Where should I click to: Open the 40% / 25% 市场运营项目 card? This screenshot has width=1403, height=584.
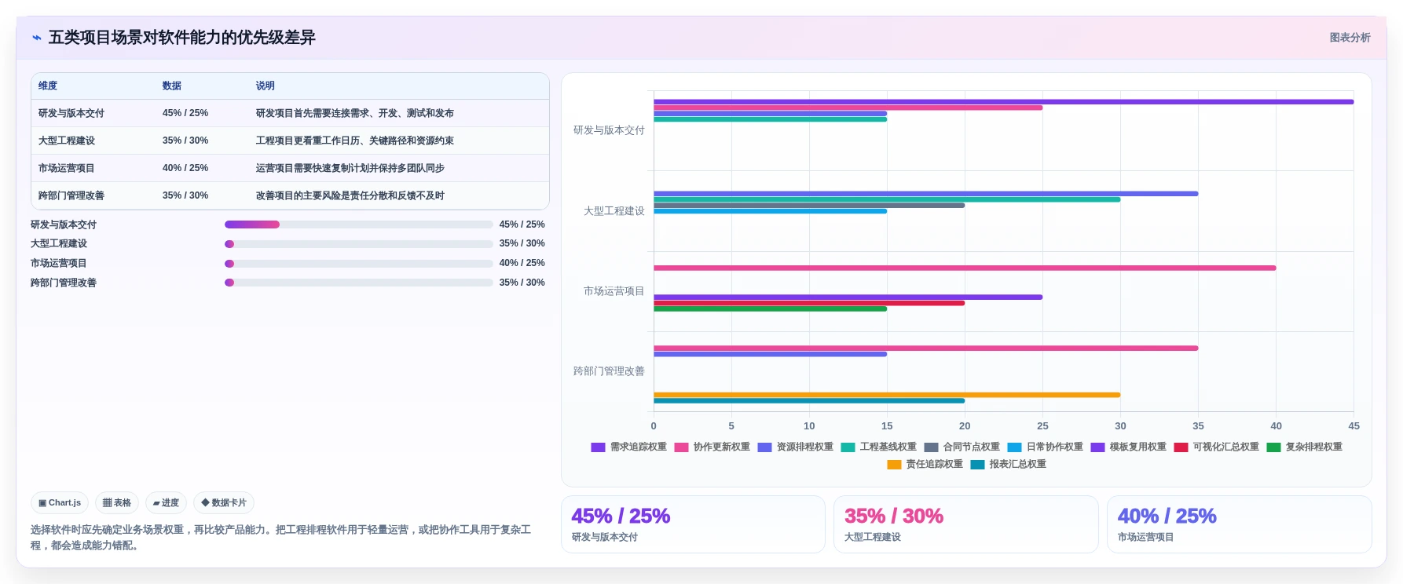1240,524
